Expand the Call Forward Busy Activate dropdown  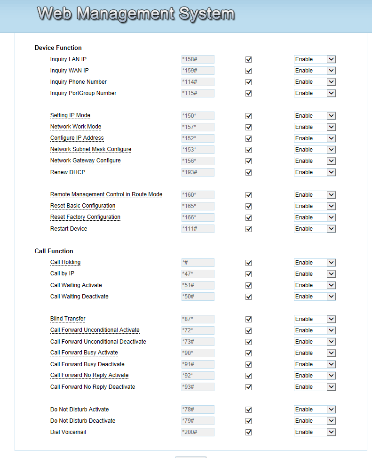coord(315,353)
